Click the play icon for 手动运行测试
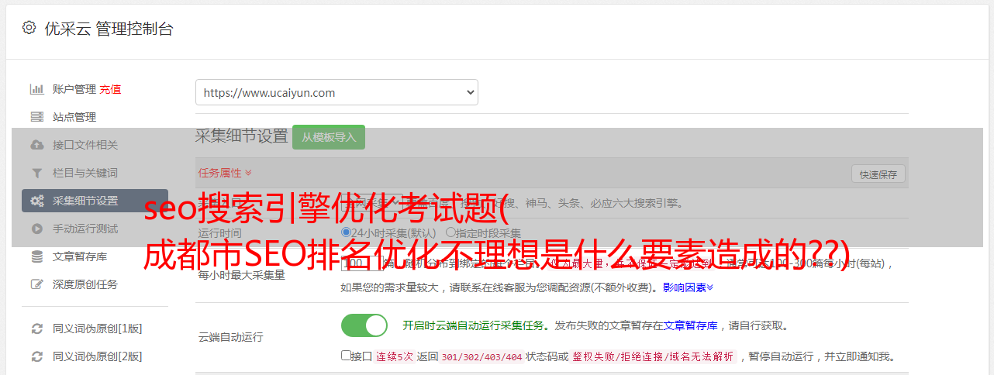 (36, 229)
